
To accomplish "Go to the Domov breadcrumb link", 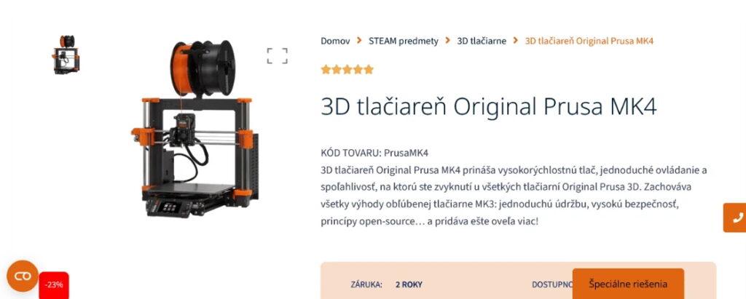I will click(x=335, y=41).
